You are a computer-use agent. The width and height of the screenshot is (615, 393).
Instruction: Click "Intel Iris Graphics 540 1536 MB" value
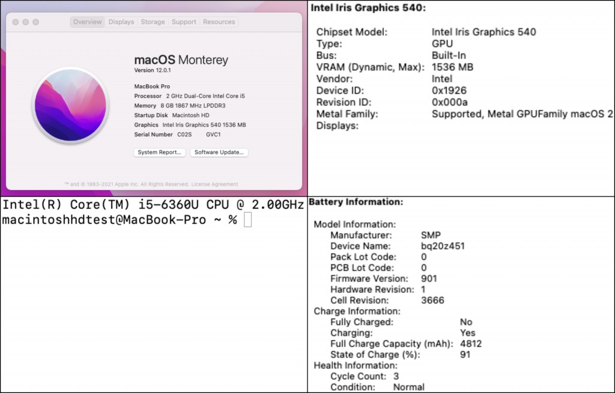coord(204,125)
